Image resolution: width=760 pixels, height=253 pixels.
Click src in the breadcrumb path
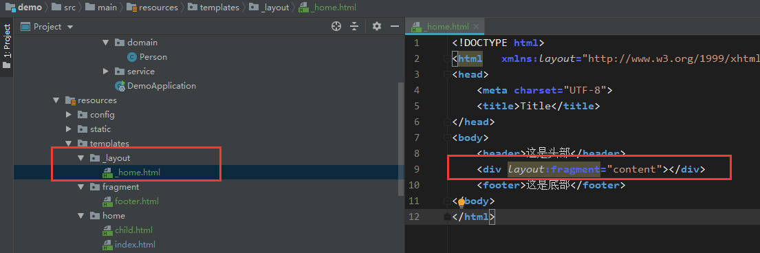point(64,8)
